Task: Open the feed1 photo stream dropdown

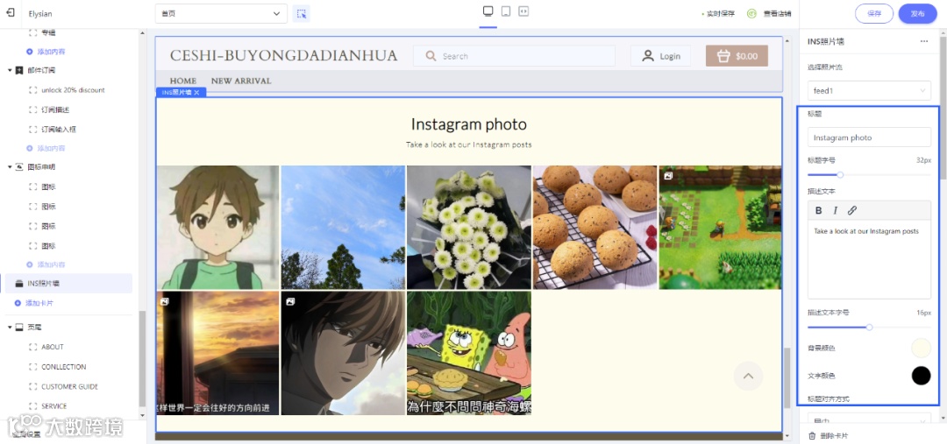Action: (869, 90)
